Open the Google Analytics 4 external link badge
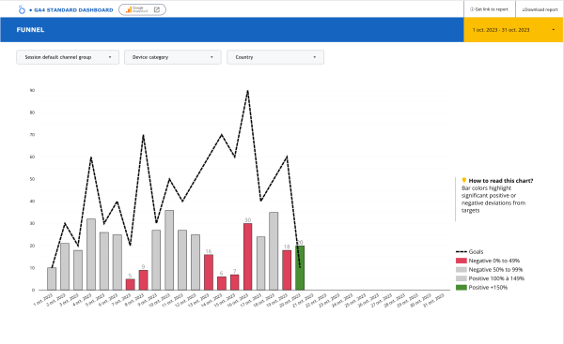 pos(143,9)
